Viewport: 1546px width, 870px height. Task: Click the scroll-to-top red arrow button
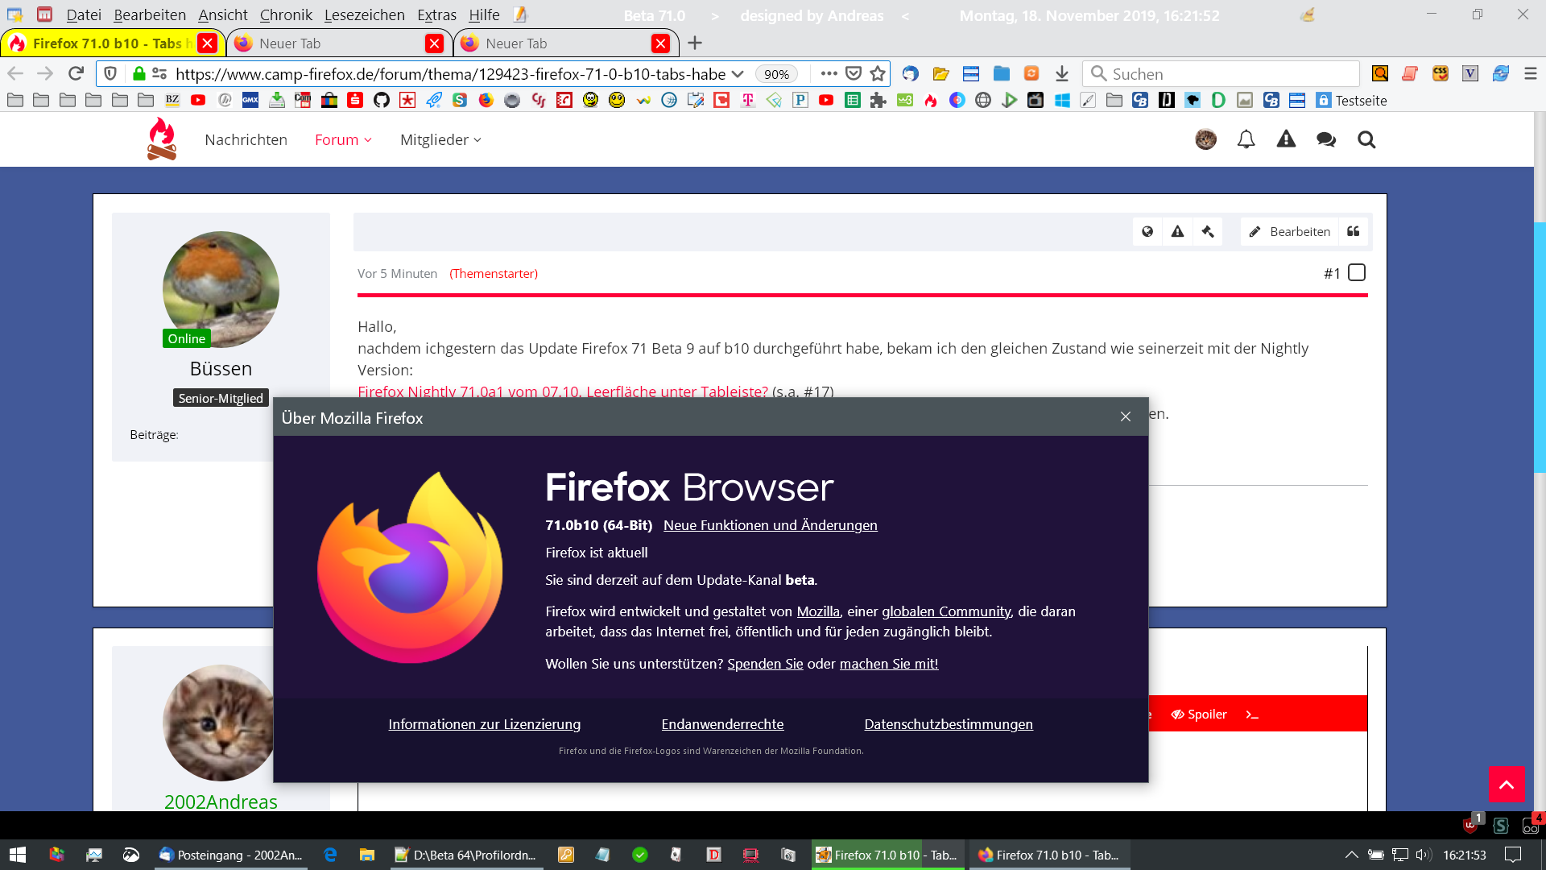coord(1506,784)
